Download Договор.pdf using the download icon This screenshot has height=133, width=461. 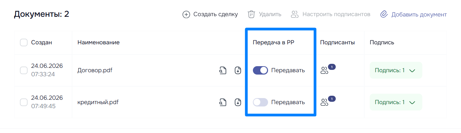tap(238, 71)
